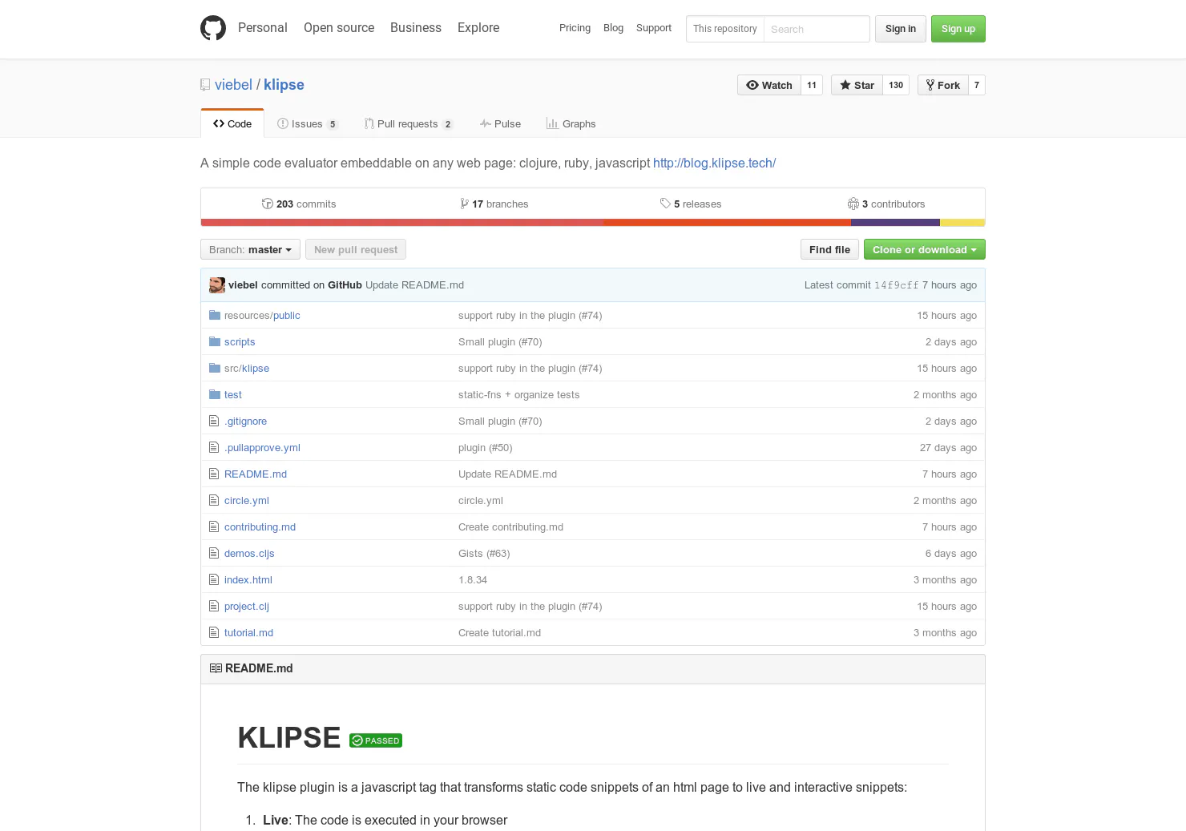Image resolution: width=1186 pixels, height=831 pixels.
Task: Click the releases tag icon
Action: coord(665,204)
